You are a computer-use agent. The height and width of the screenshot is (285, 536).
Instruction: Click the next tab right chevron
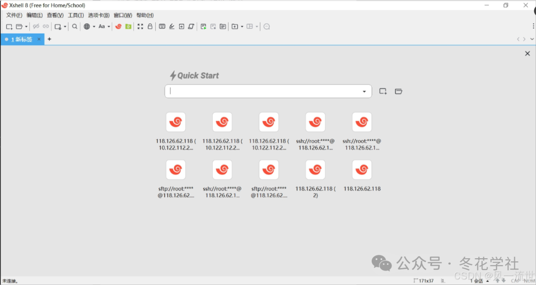pyautogui.click(x=525, y=39)
